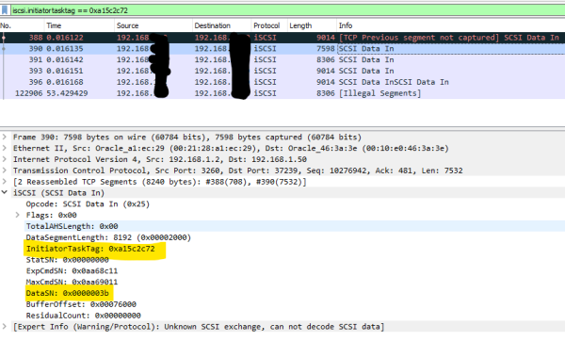565x341 pixels.
Task: Click the time value 0.016168
Action: [65, 82]
